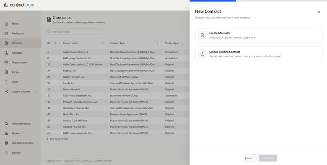
Task: Click the Cancel button
Action: 249,158
